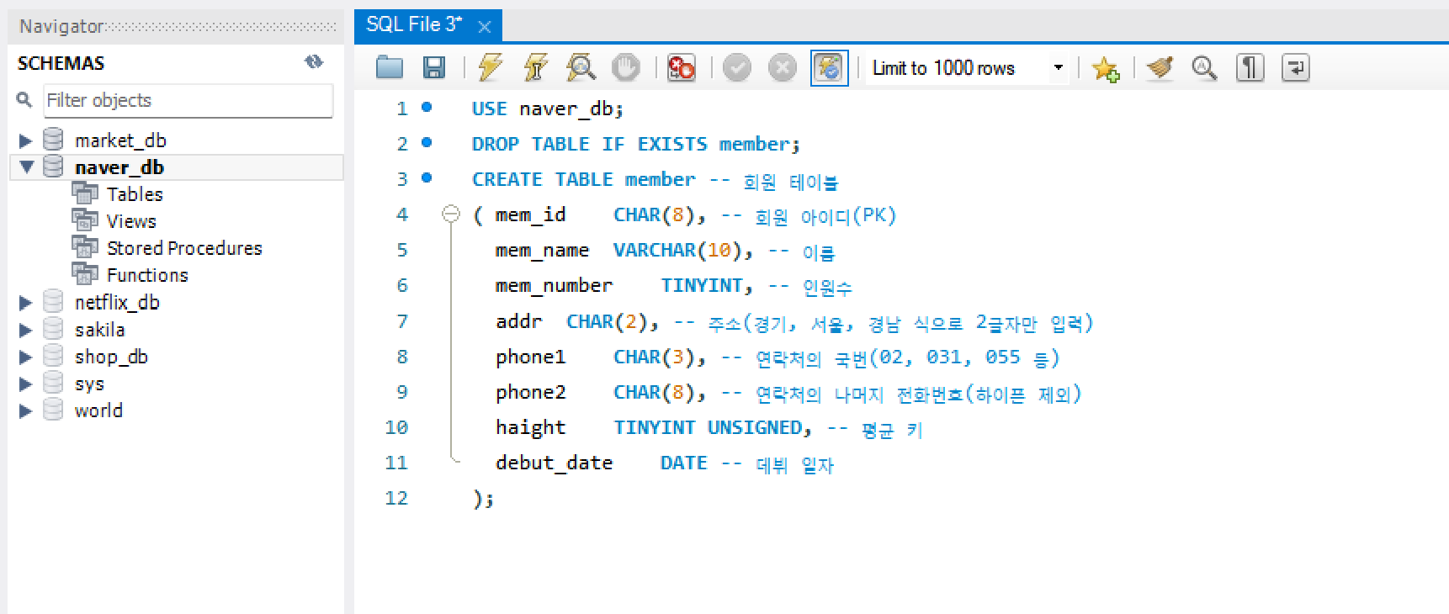Click the statement marker dot on line 3

coord(427,177)
